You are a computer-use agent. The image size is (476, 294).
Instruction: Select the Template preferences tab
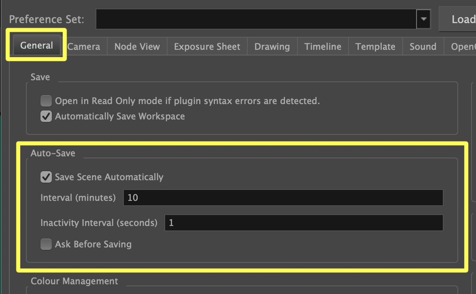pyautogui.click(x=375, y=46)
